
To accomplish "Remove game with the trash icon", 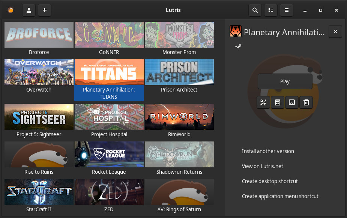I will tap(306, 102).
